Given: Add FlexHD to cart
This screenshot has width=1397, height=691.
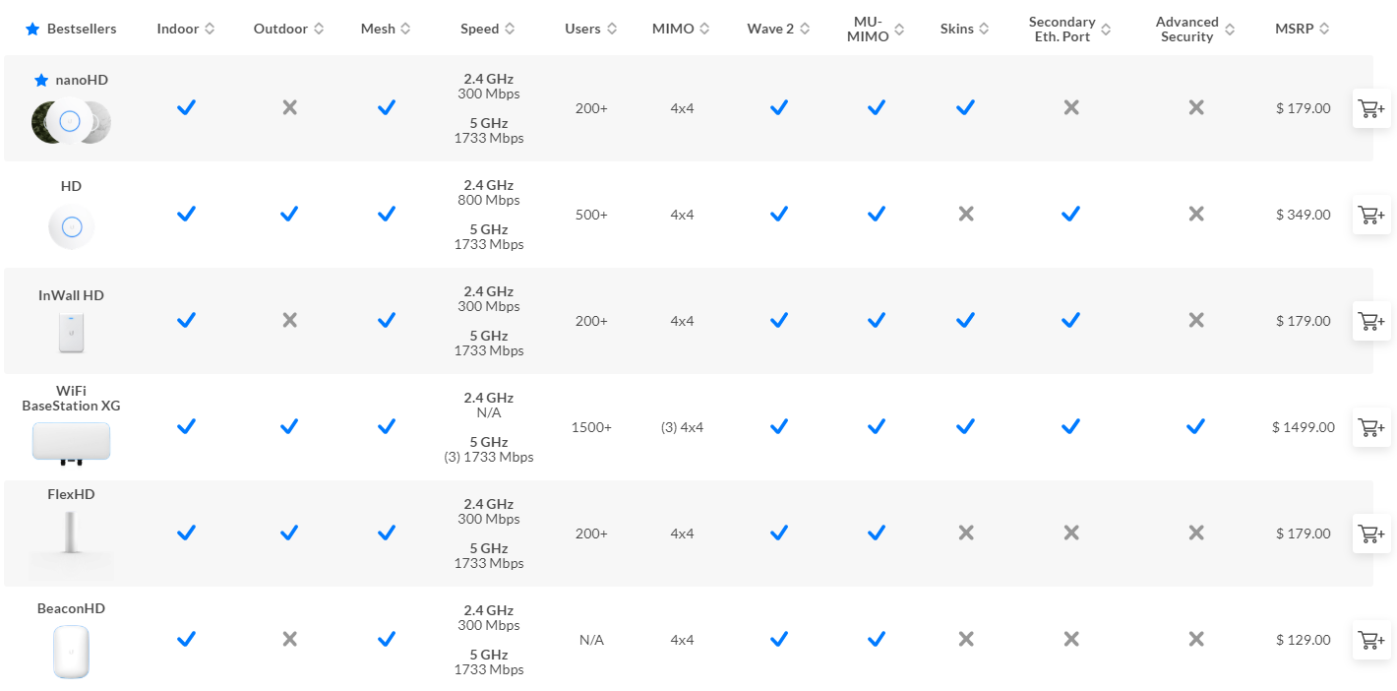Looking at the screenshot, I should point(1371,534).
